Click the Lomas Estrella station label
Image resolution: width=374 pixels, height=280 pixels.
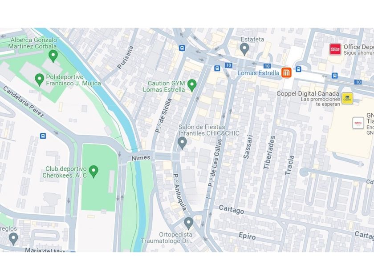point(258,73)
